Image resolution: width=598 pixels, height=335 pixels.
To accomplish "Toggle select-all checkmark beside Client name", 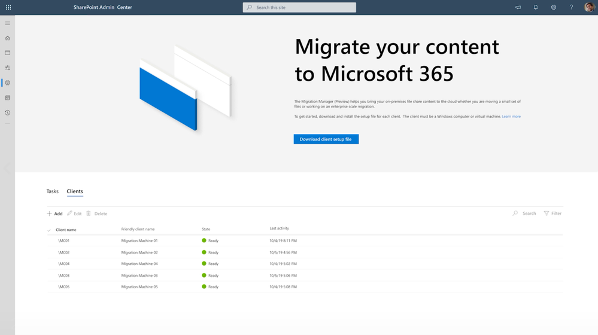I will (x=49, y=230).
